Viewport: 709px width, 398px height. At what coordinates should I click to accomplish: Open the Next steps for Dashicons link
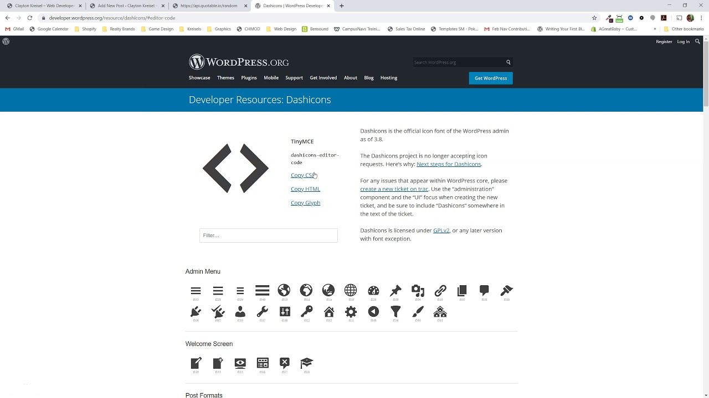coord(449,164)
